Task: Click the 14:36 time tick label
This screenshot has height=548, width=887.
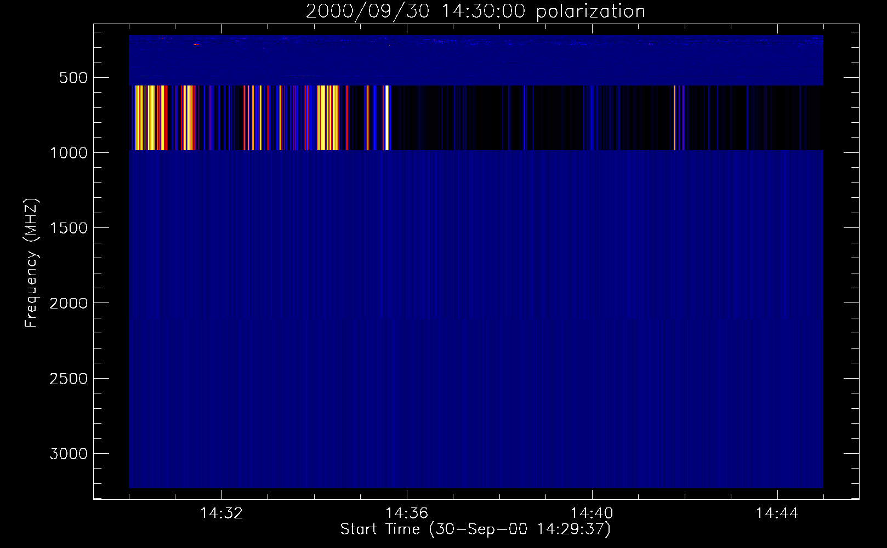Action: point(407,513)
